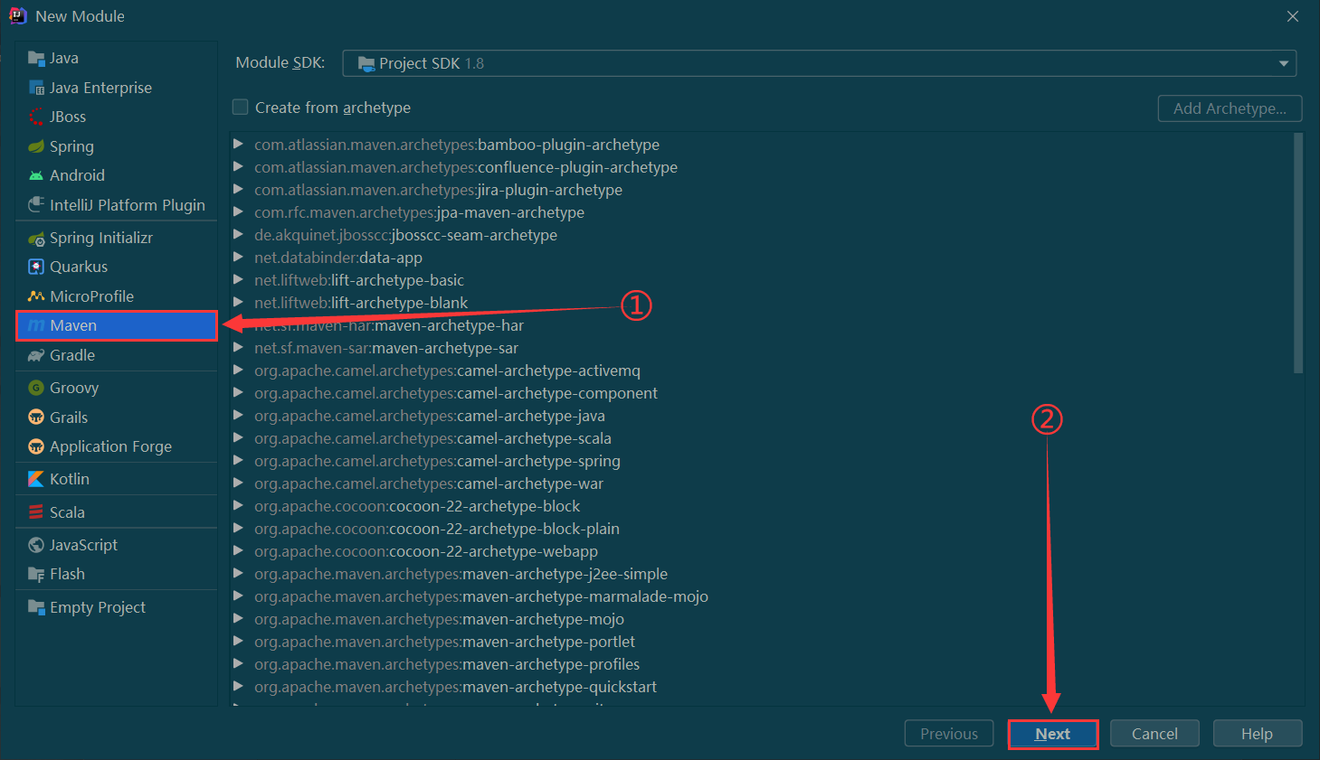
Task: Expand the jbosscc-seam-archetype node
Action: [x=238, y=234]
